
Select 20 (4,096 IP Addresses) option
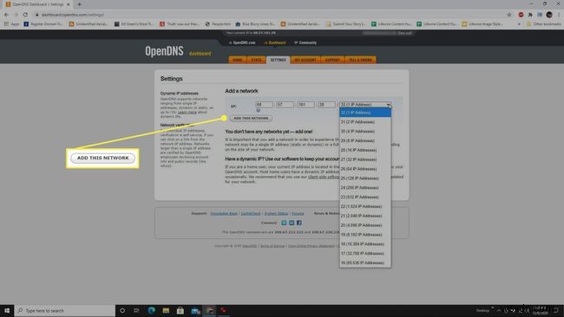tap(365, 225)
